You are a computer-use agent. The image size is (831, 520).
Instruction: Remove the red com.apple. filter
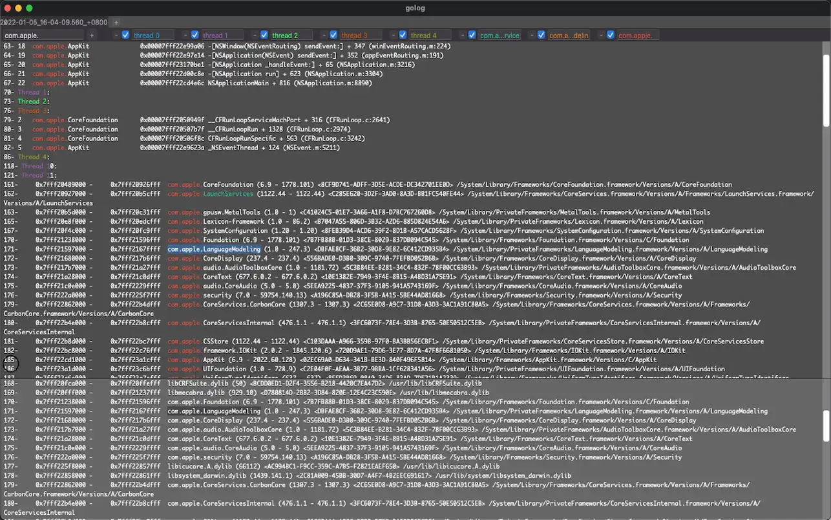(x=601, y=35)
